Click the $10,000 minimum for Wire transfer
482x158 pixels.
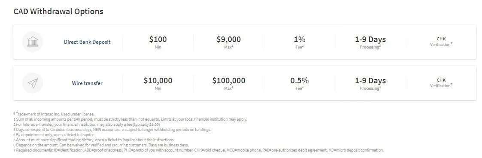[158, 81]
